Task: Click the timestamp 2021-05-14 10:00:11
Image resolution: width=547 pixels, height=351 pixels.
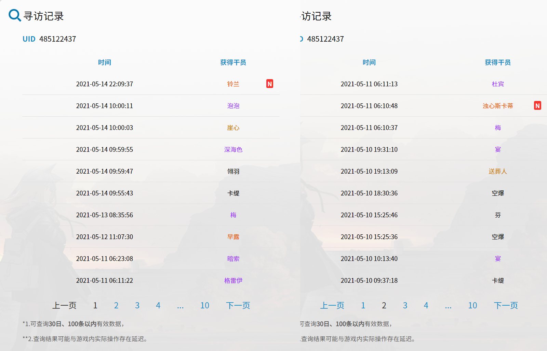Action: pos(105,106)
